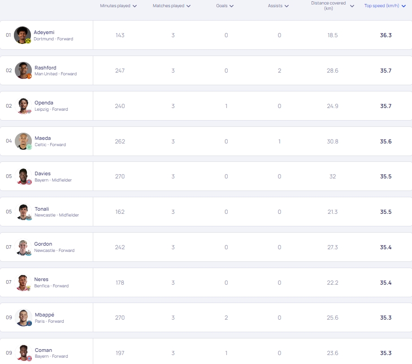Open Adeyemi's name link
412x364 pixels.
click(x=44, y=32)
